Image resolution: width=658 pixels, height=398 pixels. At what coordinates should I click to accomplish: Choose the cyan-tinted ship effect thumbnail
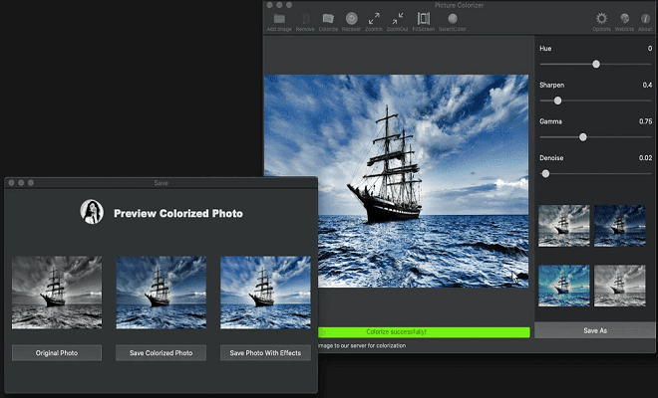pos(563,286)
